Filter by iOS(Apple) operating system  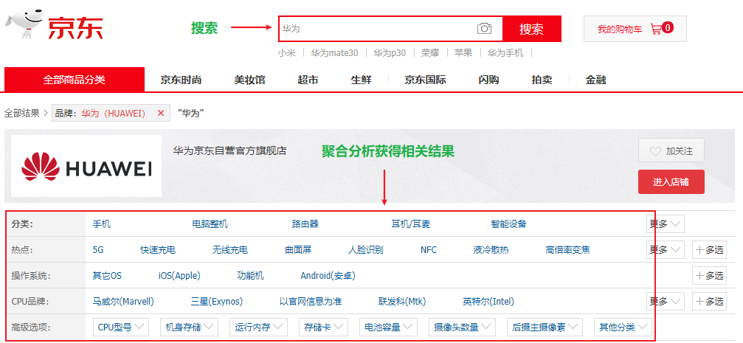[x=179, y=275]
